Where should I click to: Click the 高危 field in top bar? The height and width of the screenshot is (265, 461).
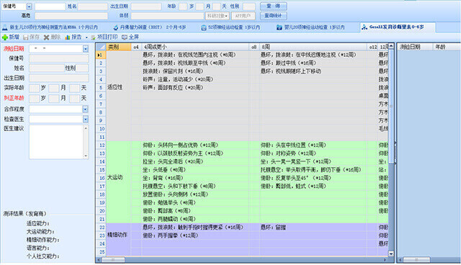click(71, 16)
